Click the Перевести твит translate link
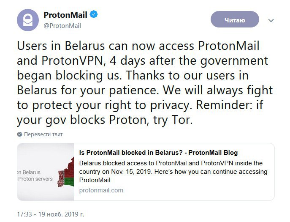This screenshot has height=222, width=290. tap(43, 134)
